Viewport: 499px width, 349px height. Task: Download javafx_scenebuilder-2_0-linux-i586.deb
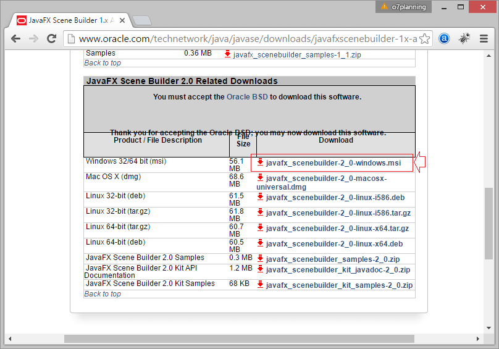[x=335, y=198]
